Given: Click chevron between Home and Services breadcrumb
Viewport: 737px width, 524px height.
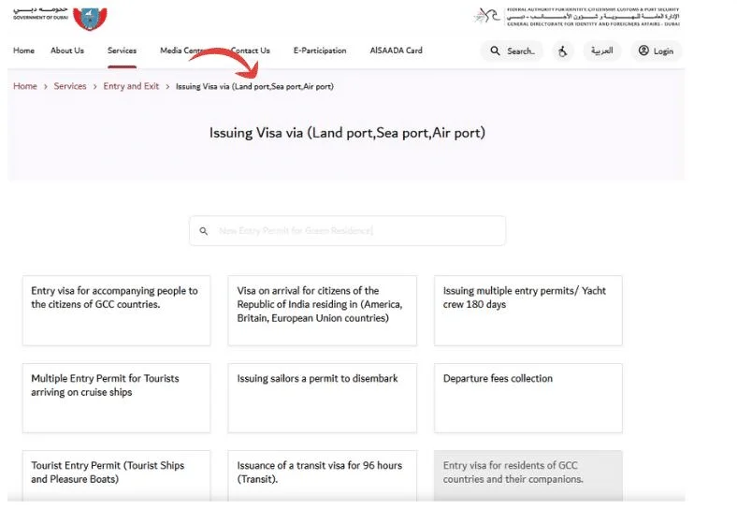Looking at the screenshot, I should [46, 86].
